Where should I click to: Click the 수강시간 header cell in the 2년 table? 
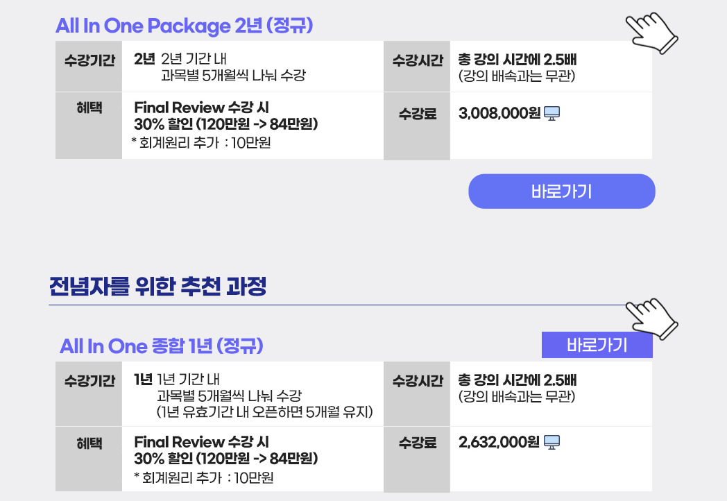click(x=417, y=67)
